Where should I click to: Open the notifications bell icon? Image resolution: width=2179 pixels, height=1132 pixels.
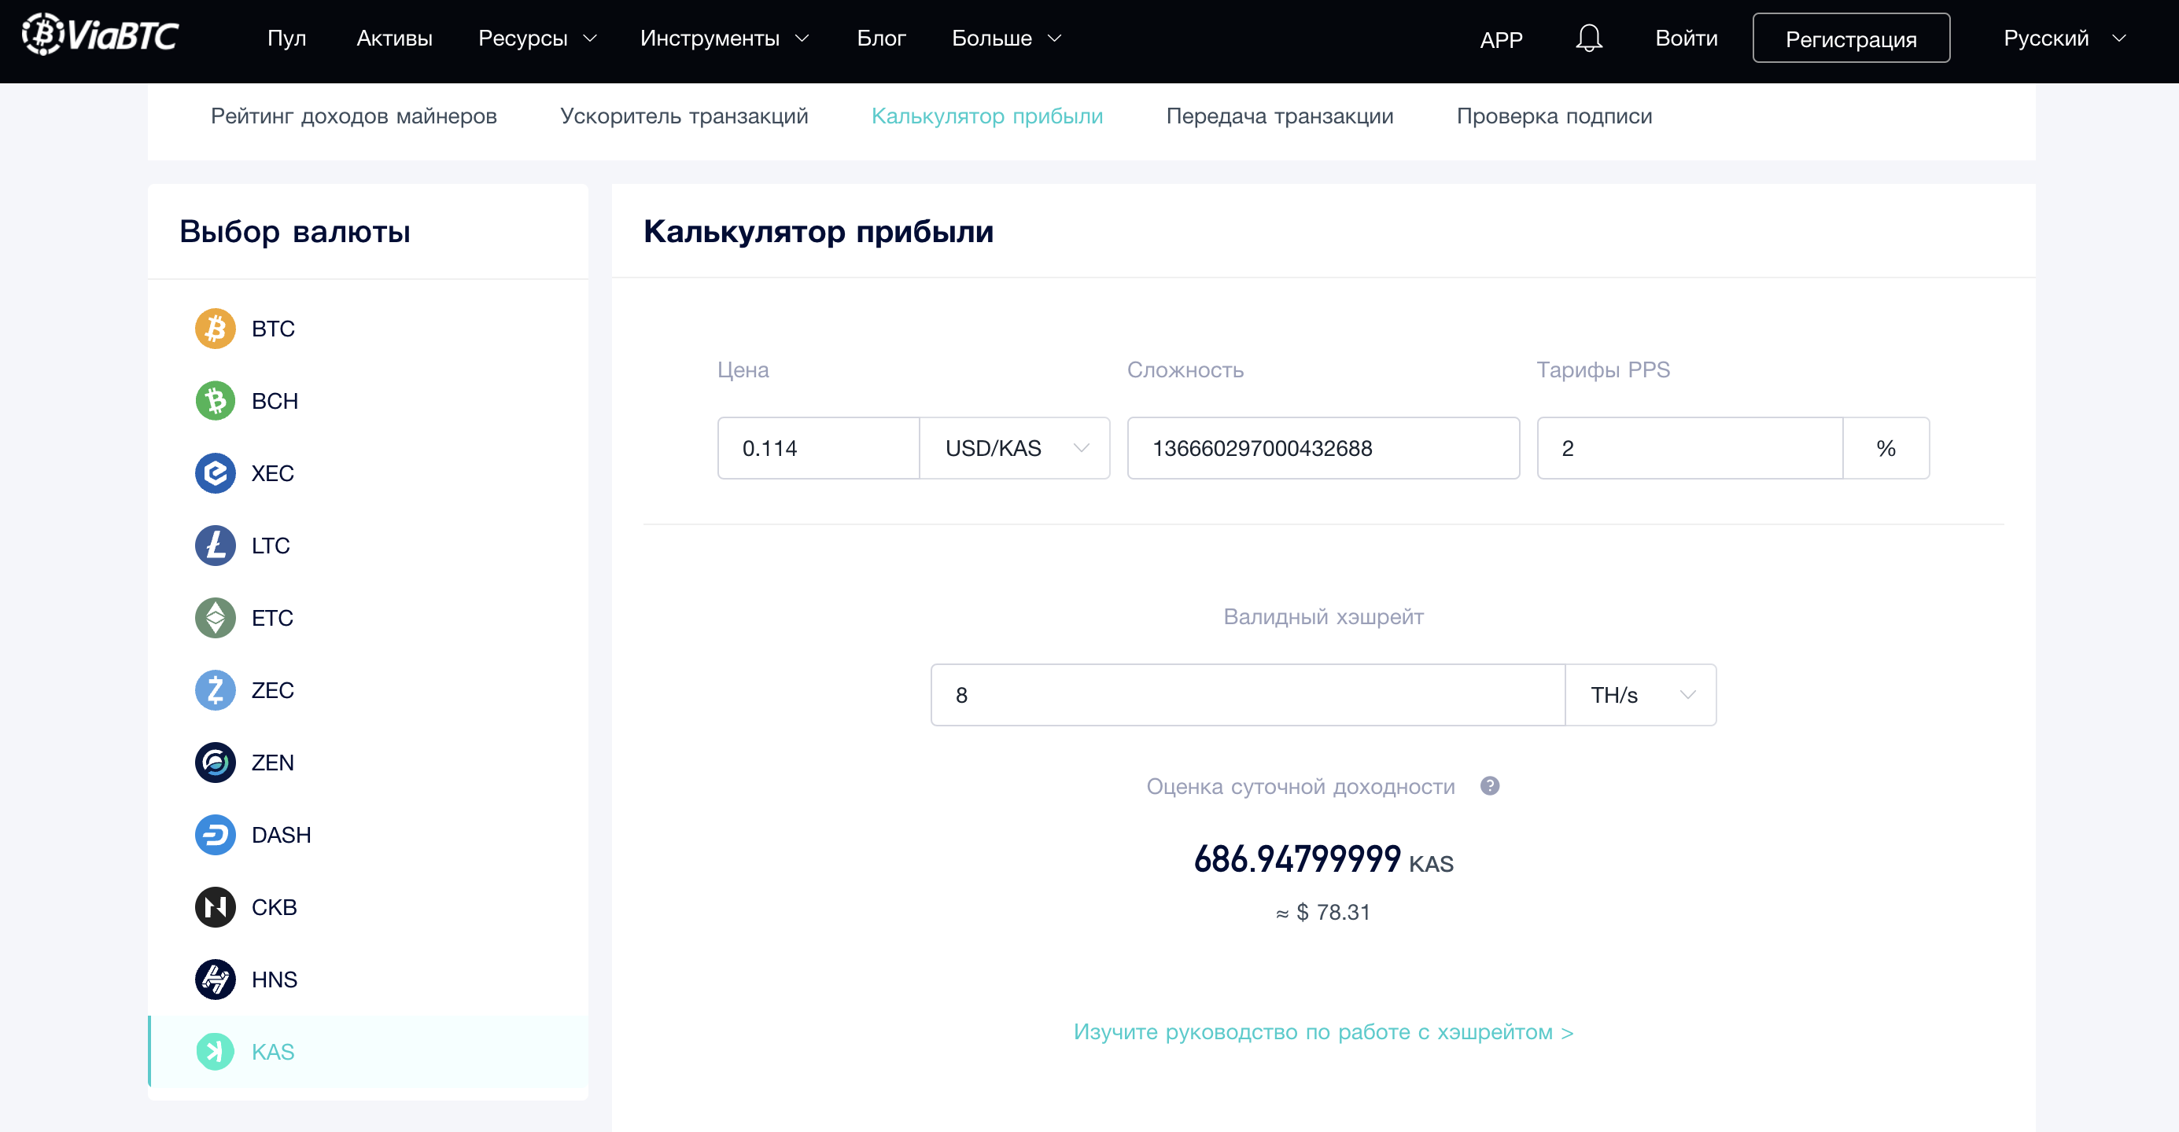point(1588,38)
